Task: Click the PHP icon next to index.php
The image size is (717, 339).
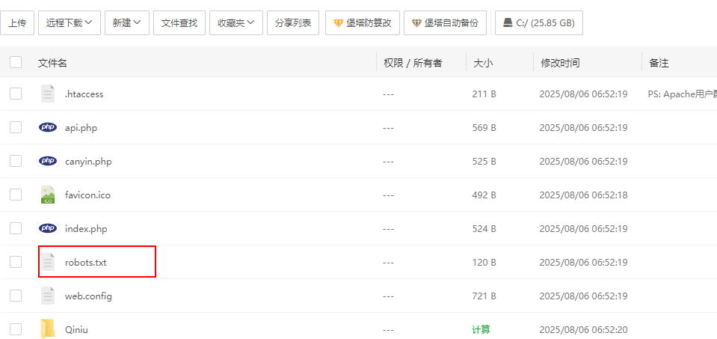Action: pos(48,228)
